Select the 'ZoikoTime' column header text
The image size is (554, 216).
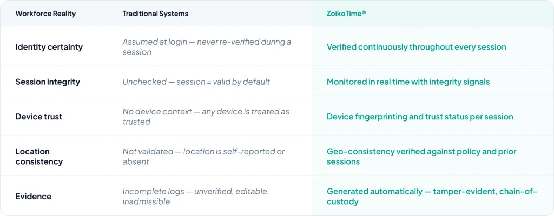point(344,13)
